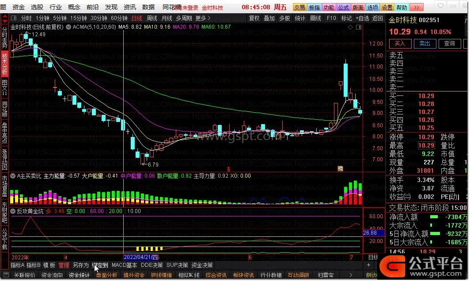This screenshot has height=281, width=470.
Task: Open F10 company info
Action: (331, 18)
